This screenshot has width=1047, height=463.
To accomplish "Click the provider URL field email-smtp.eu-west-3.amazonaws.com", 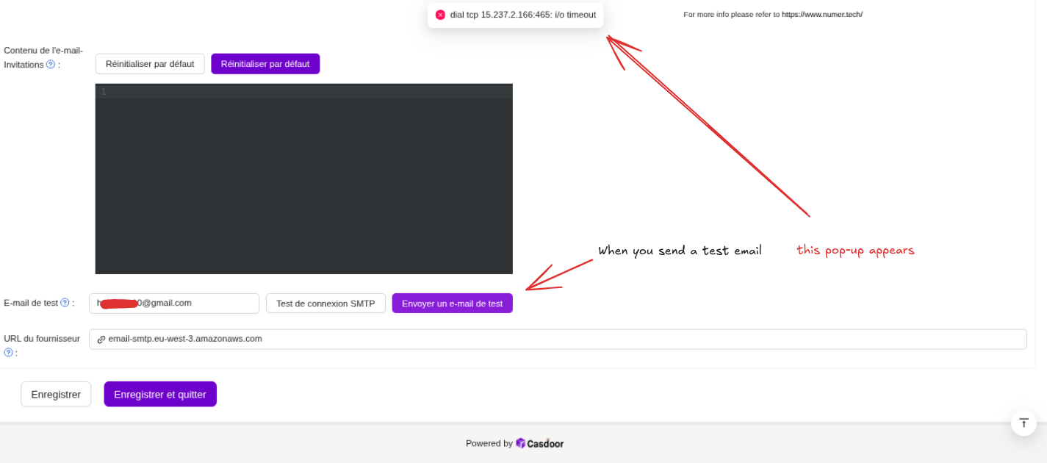I will click(x=558, y=340).
